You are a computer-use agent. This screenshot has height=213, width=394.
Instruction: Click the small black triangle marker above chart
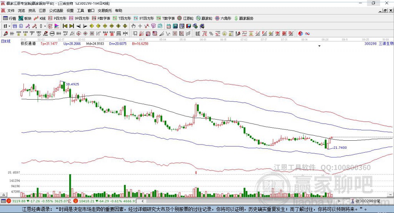coord(319,46)
